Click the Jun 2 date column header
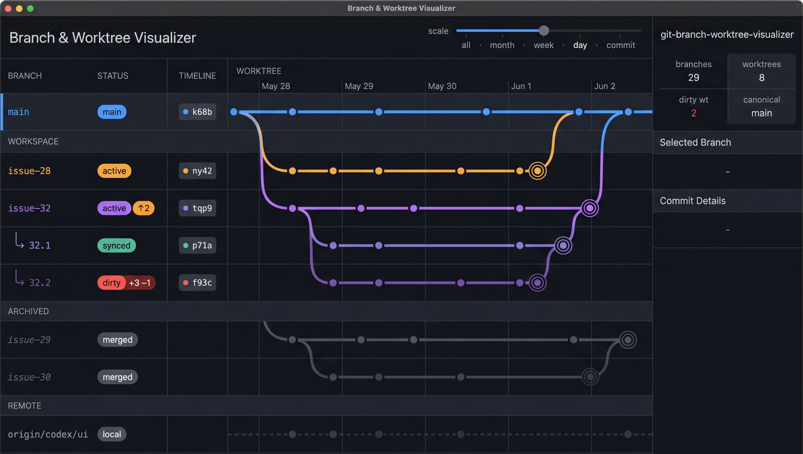 click(x=605, y=86)
